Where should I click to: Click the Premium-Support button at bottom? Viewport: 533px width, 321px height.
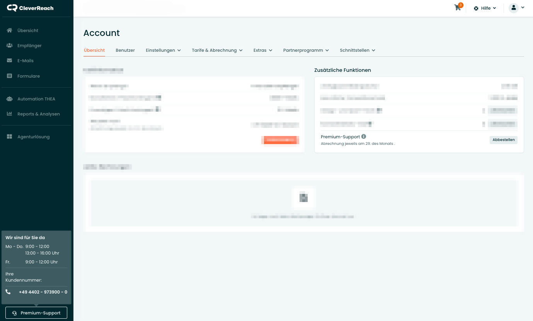(x=36, y=313)
